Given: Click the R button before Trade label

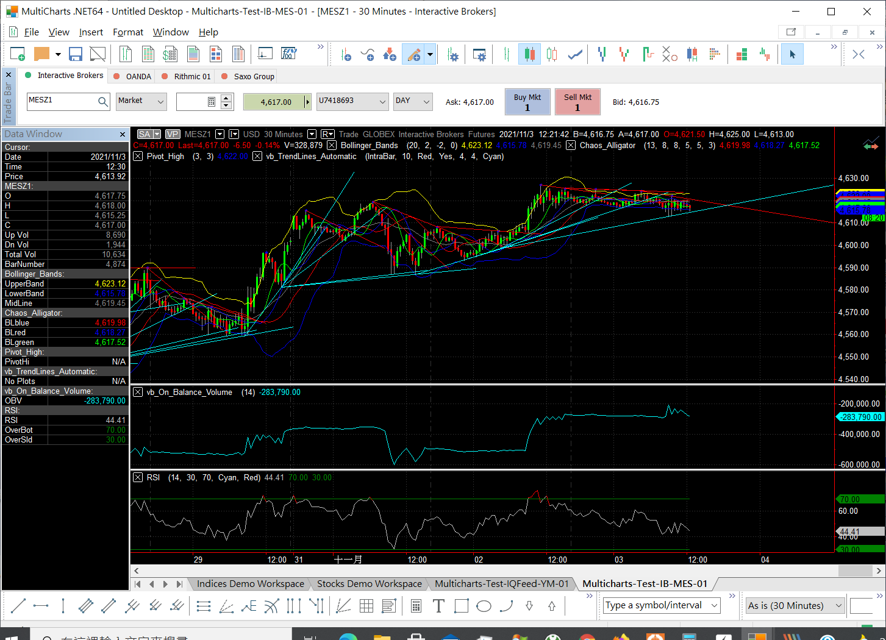Looking at the screenshot, I should 327,134.
